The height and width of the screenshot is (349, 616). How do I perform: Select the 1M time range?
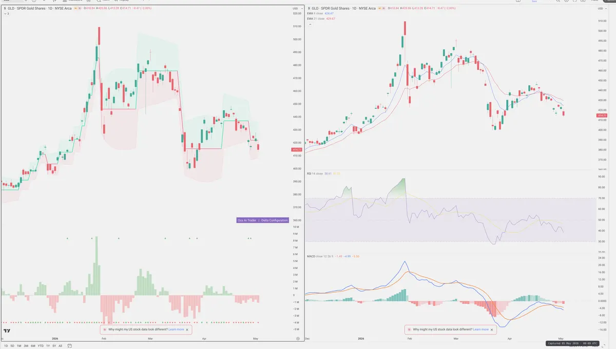point(19,346)
